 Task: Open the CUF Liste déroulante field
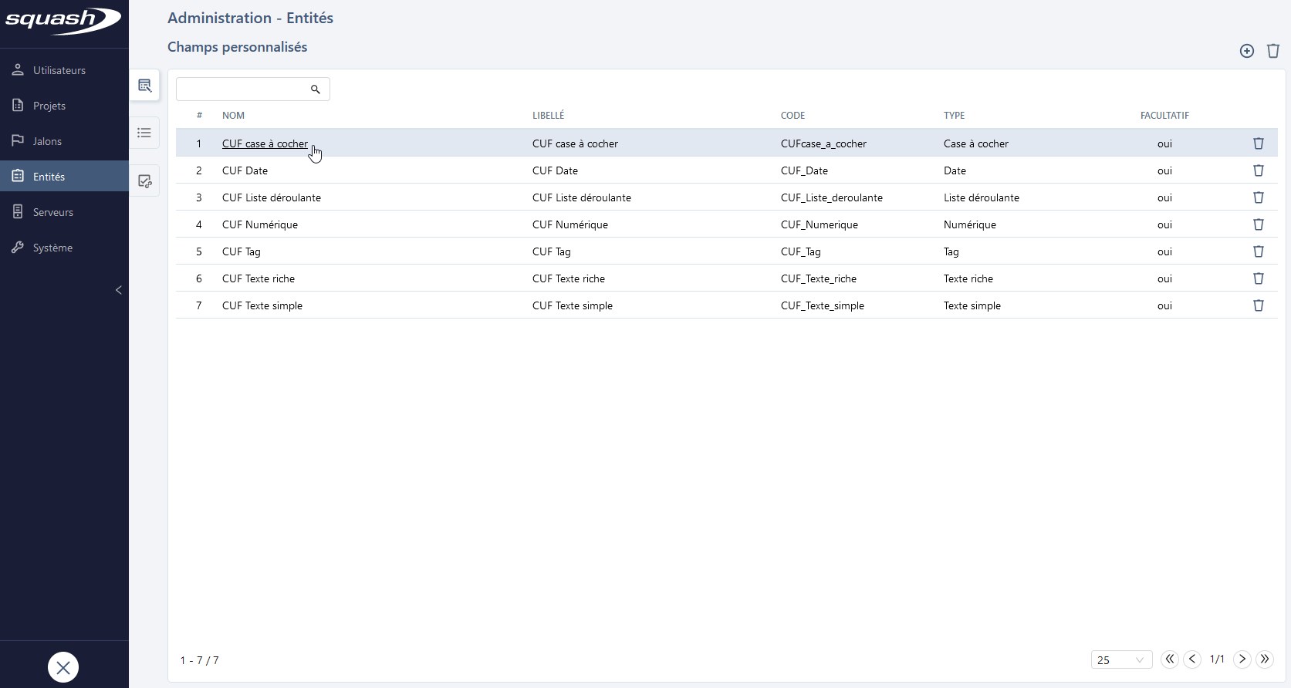point(271,197)
